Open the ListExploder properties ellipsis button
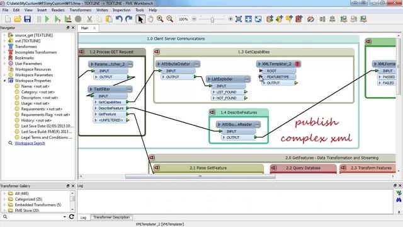 (x=247, y=79)
